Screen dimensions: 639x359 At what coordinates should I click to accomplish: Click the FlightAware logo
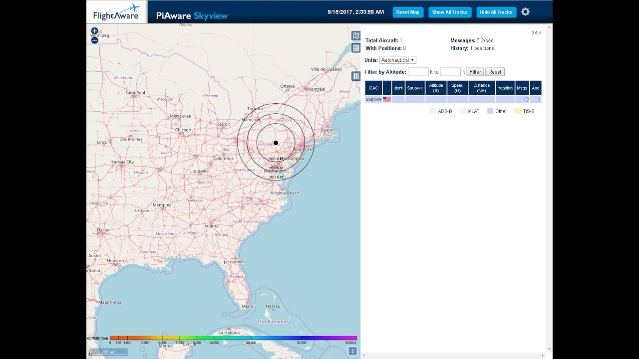(x=117, y=12)
